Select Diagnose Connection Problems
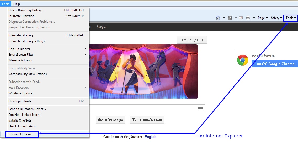The image size is (298, 150). (46, 22)
